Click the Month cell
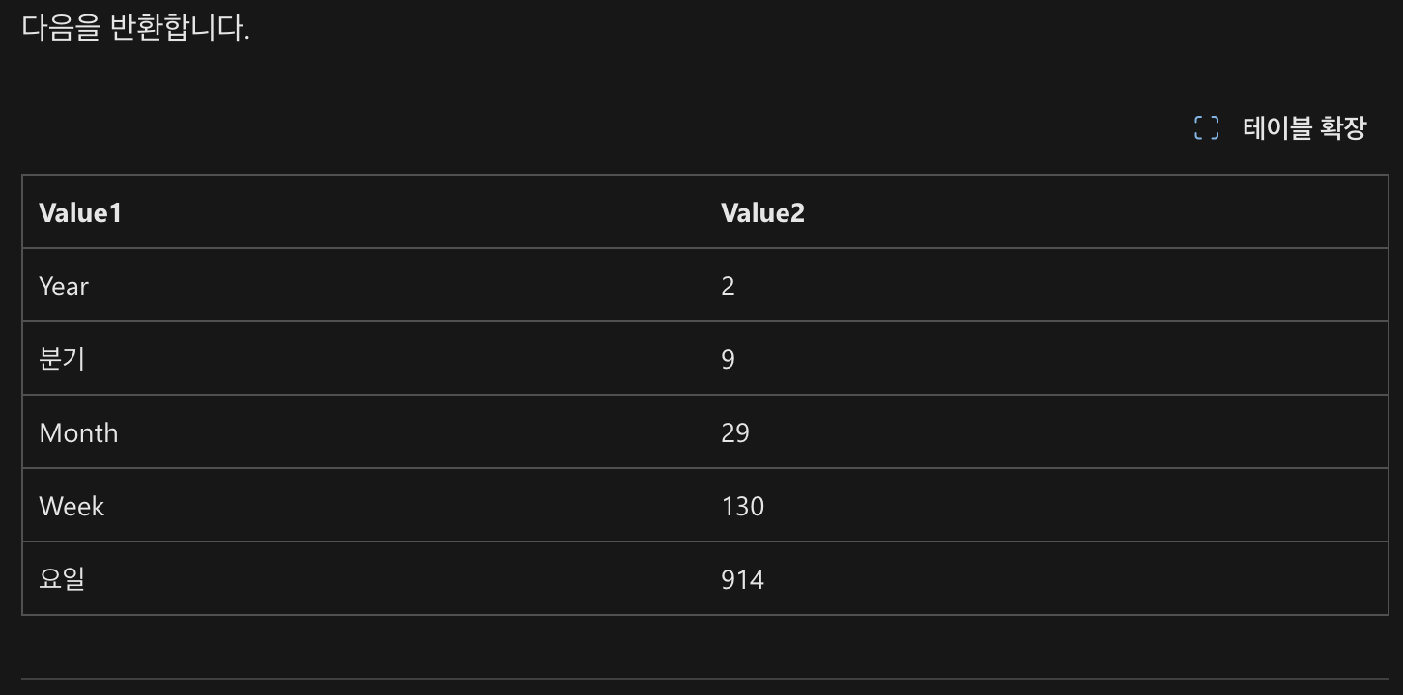 363,432
